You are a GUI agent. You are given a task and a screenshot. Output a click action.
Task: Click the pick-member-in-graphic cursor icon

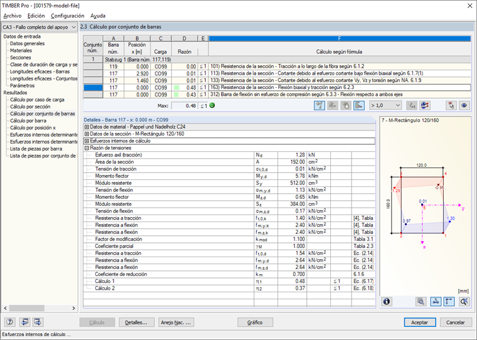coord(451,105)
